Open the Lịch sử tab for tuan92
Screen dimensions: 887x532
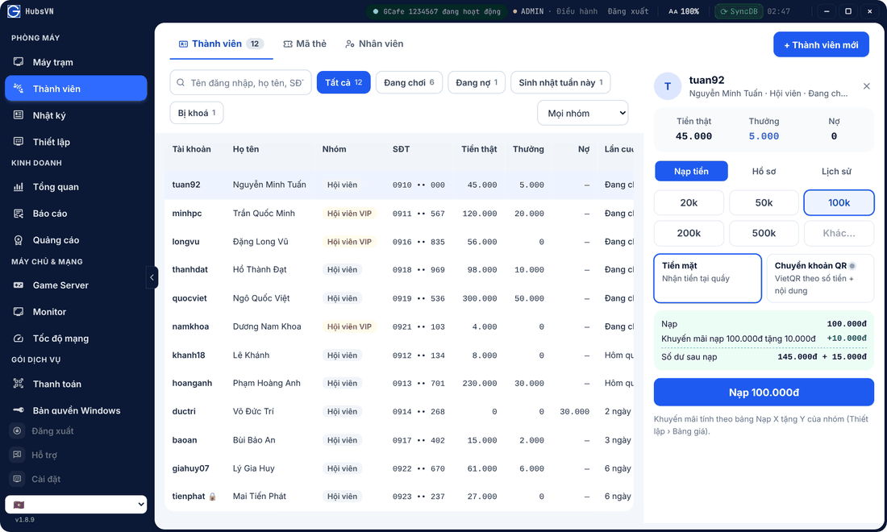[x=836, y=172]
